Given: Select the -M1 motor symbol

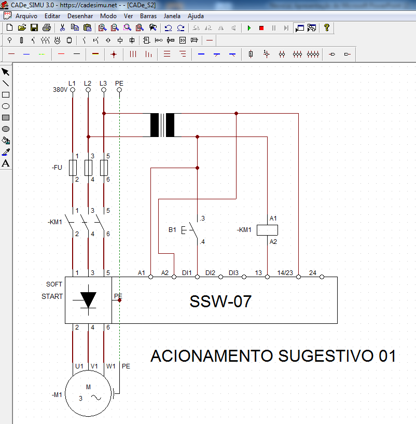Looking at the screenshot, I should pyautogui.click(x=88, y=393).
